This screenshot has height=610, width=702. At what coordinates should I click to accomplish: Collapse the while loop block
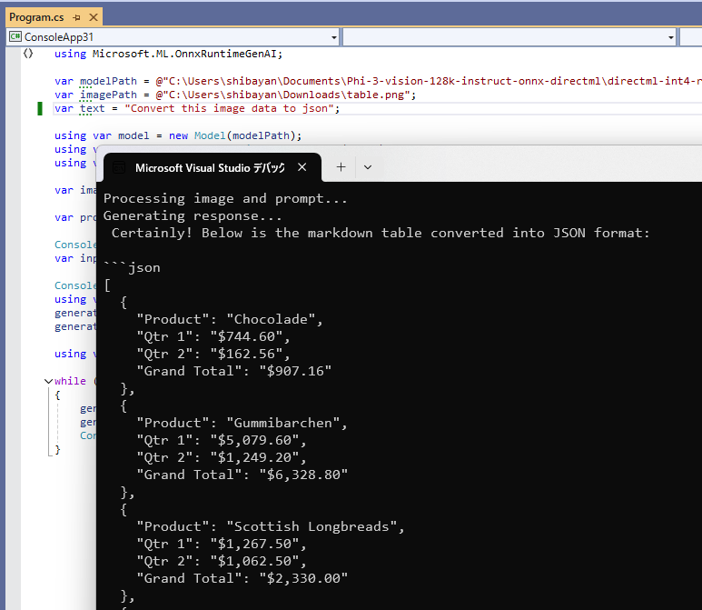(x=48, y=381)
